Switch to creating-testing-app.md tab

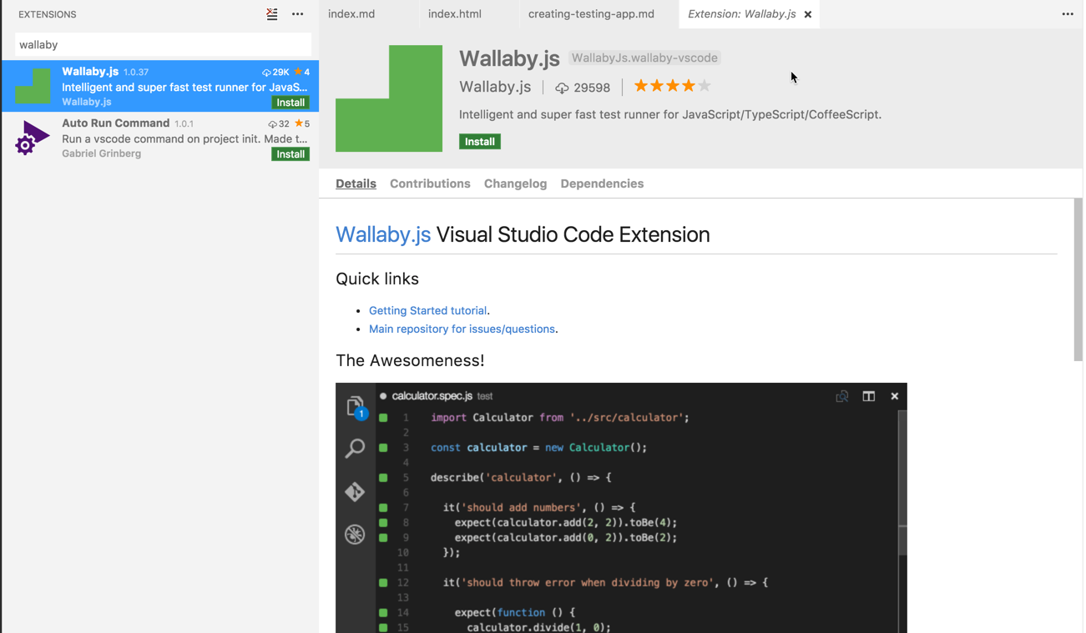click(591, 14)
